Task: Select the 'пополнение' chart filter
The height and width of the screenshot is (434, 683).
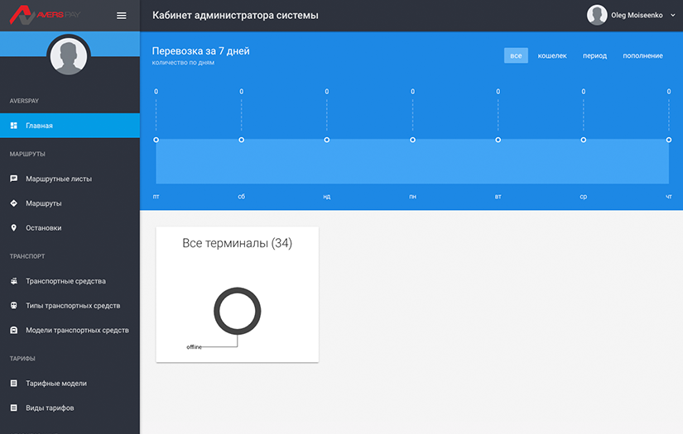Action: tap(642, 55)
